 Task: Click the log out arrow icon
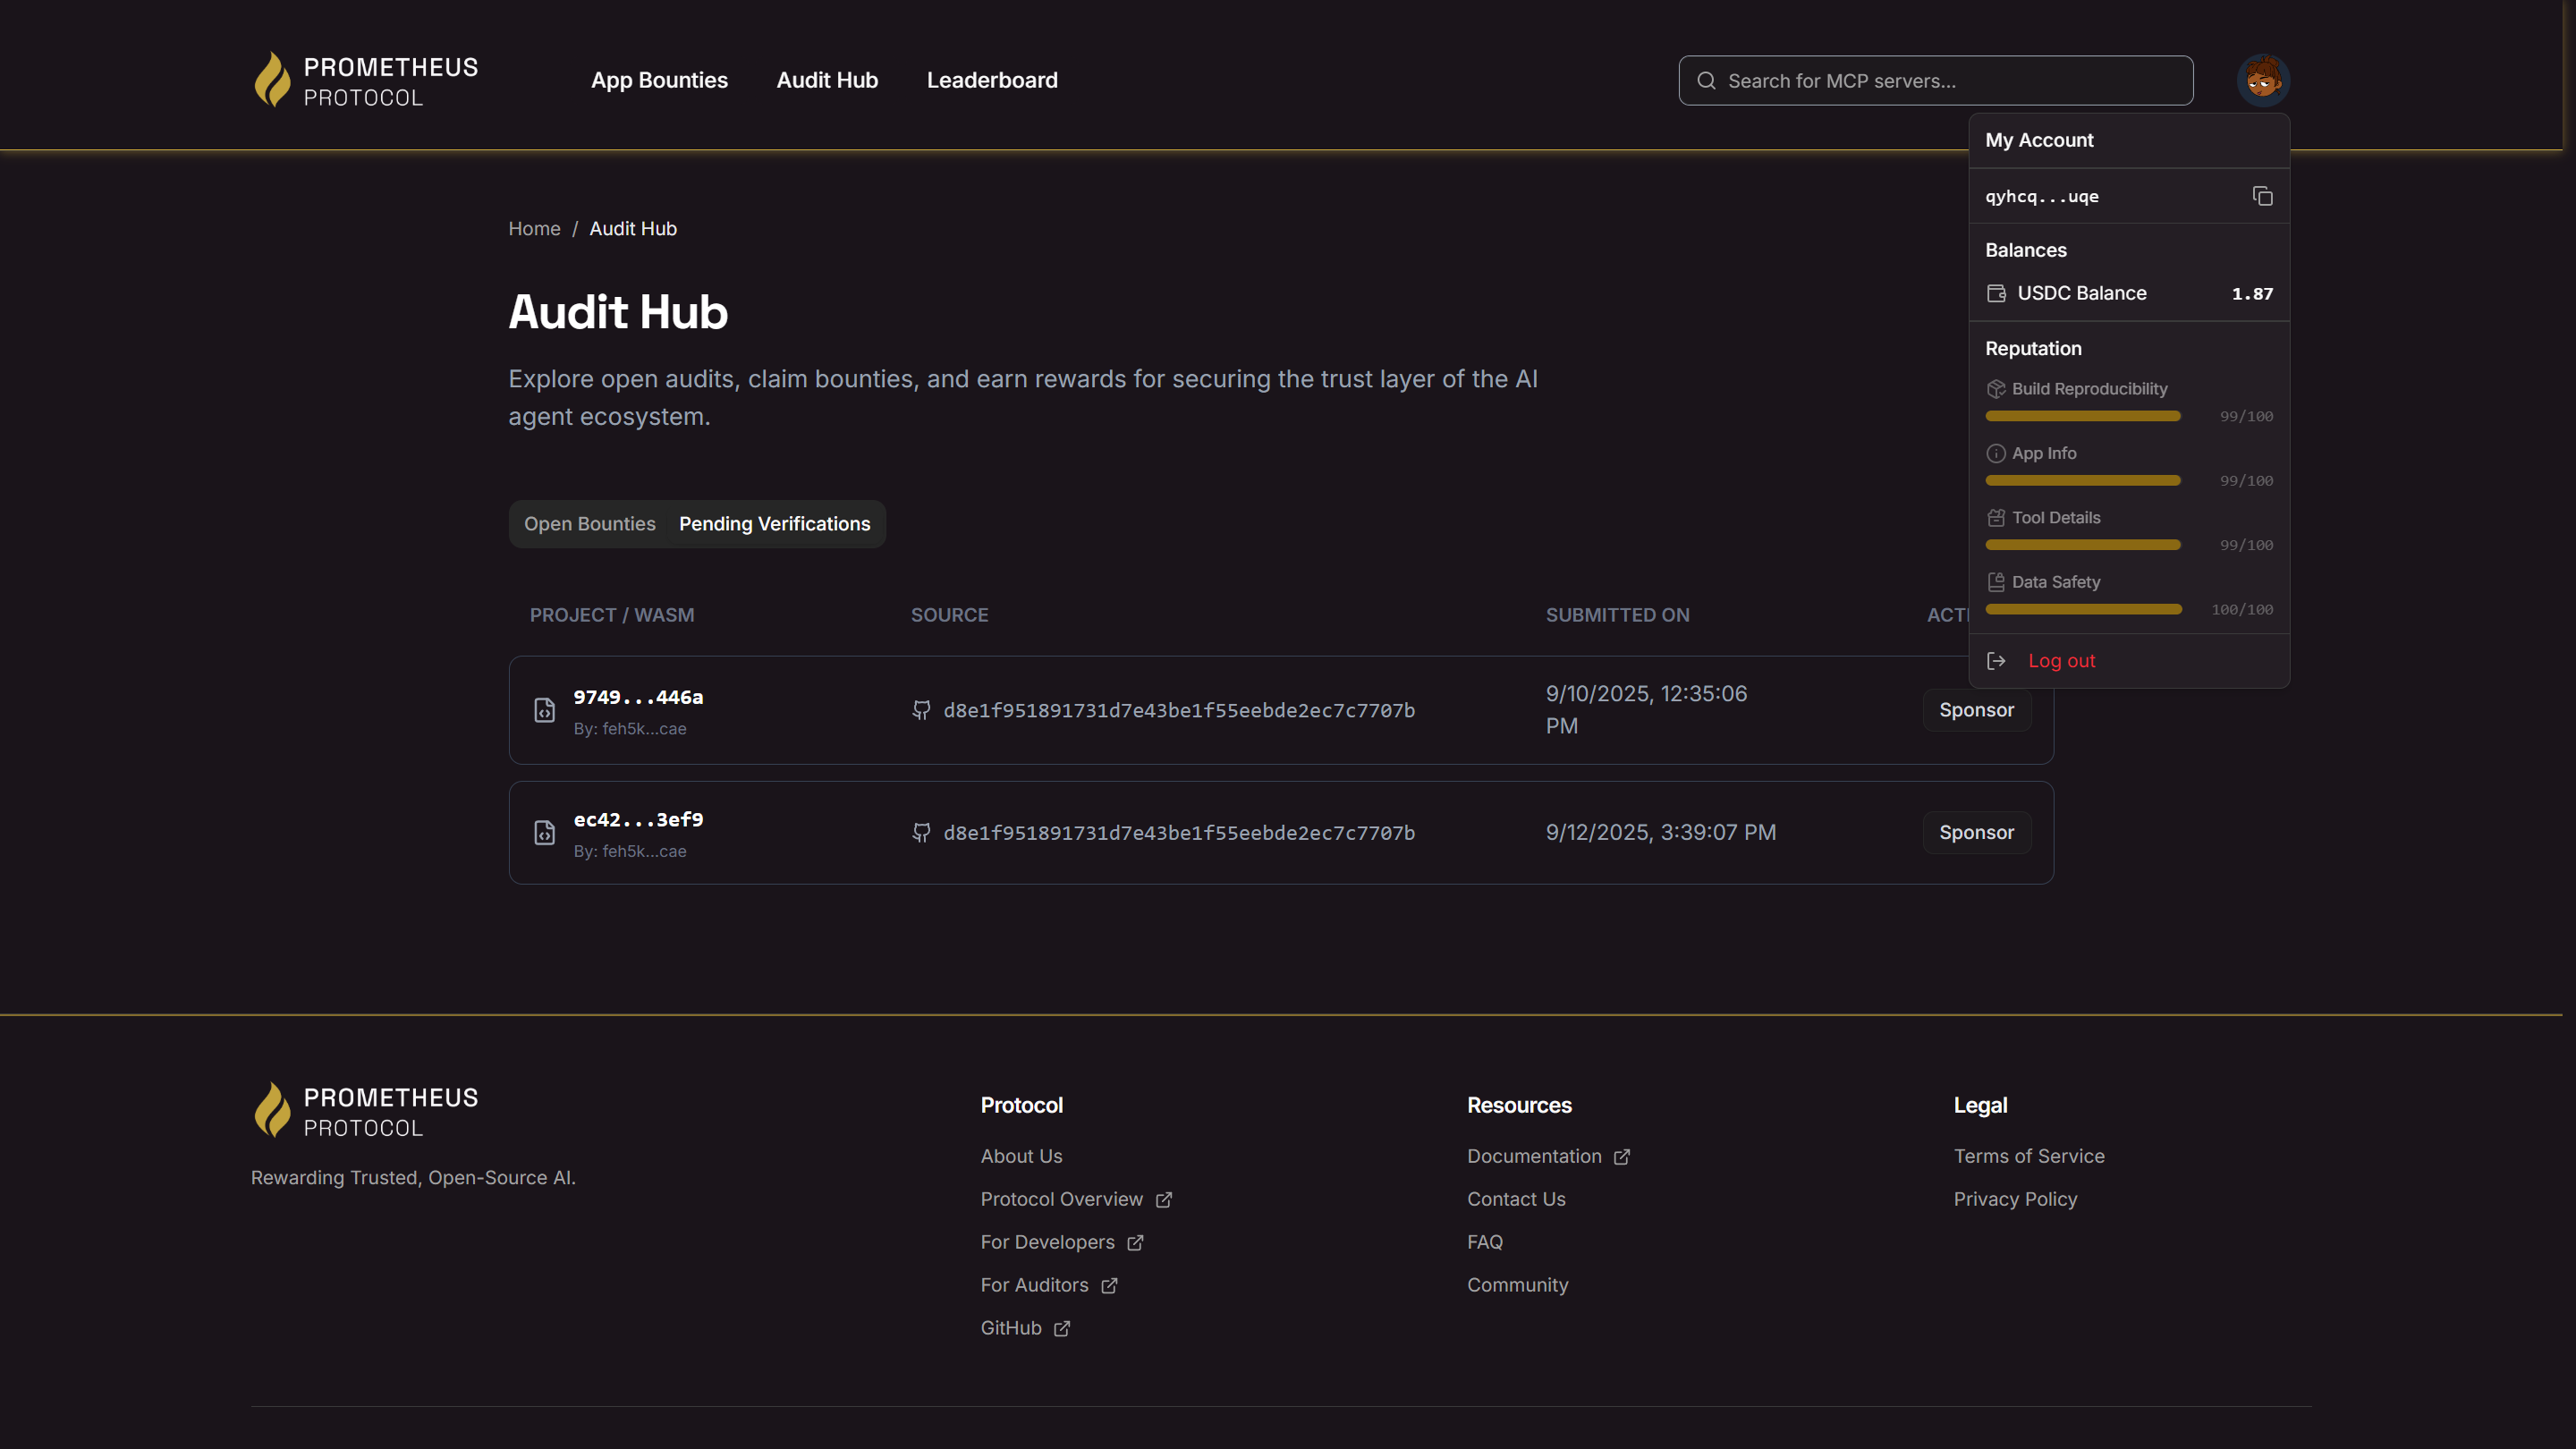click(x=1996, y=661)
